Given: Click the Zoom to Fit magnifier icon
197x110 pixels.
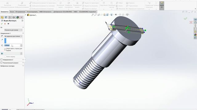Looking at the screenshot, I should 93,15.
